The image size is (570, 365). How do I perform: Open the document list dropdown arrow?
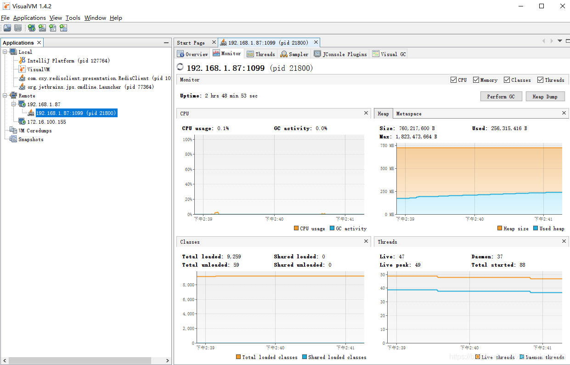tap(560, 41)
